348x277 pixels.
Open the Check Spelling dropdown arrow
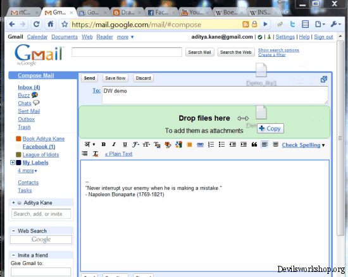point(323,145)
